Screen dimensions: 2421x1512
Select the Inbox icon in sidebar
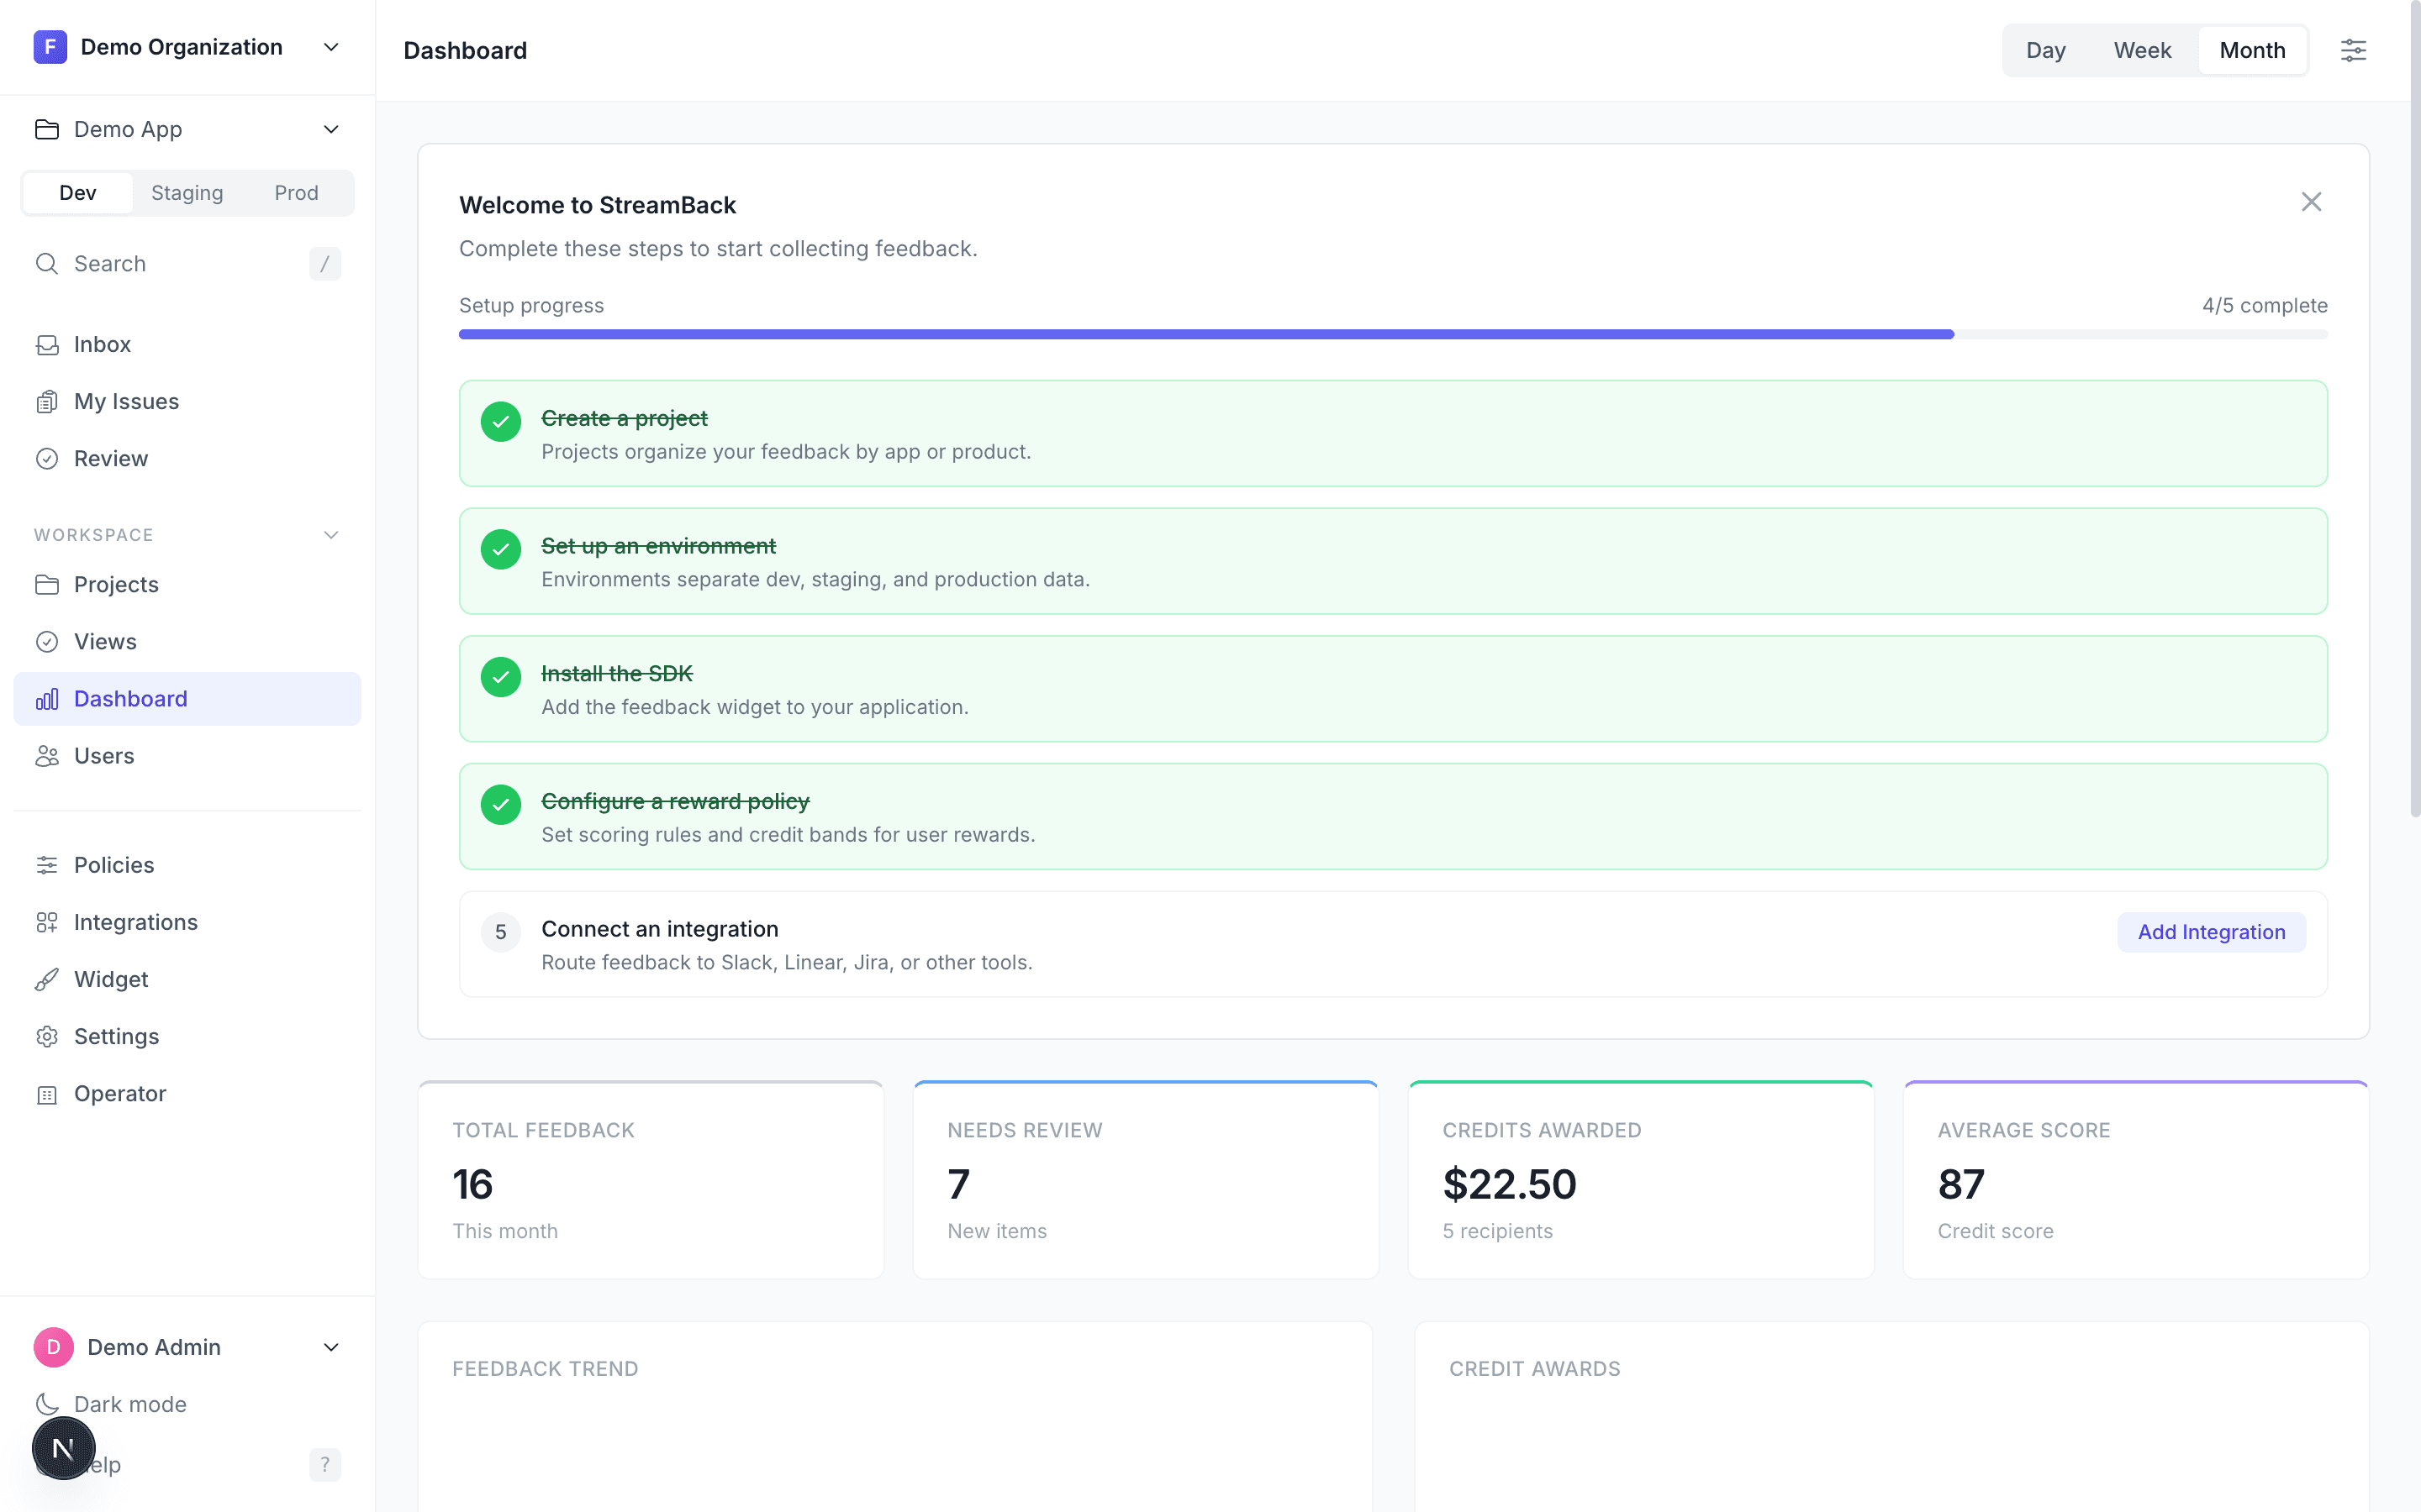[x=48, y=344]
